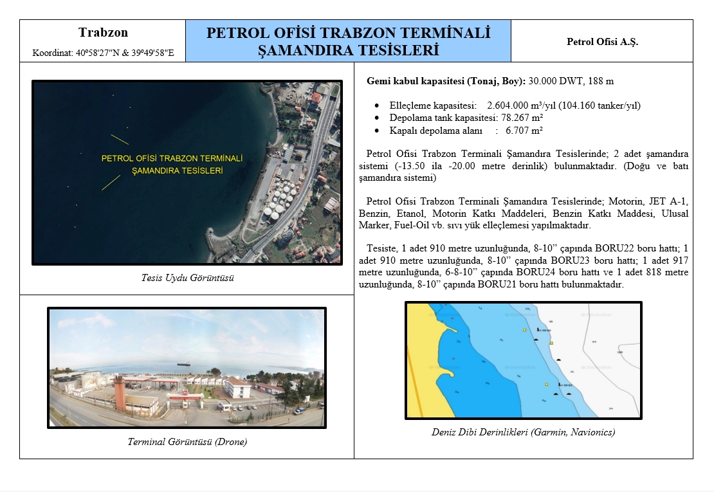Click the 30.000 DWT, 188 m value
The height and width of the screenshot is (492, 714).
571,81
